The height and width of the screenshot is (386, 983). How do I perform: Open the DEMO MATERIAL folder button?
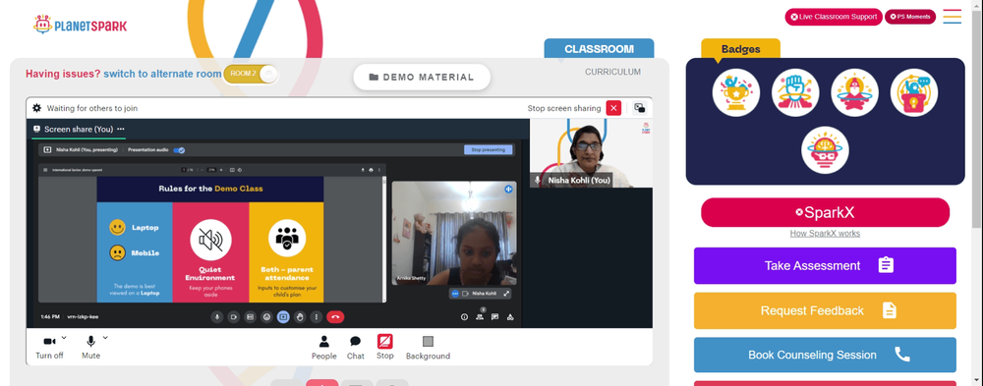point(422,77)
